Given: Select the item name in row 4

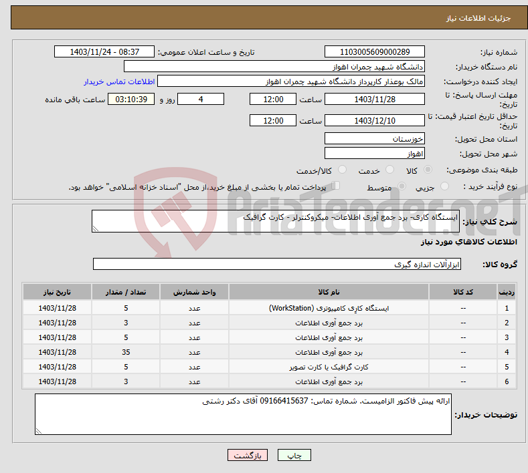Looking at the screenshot, I should click(x=329, y=352).
